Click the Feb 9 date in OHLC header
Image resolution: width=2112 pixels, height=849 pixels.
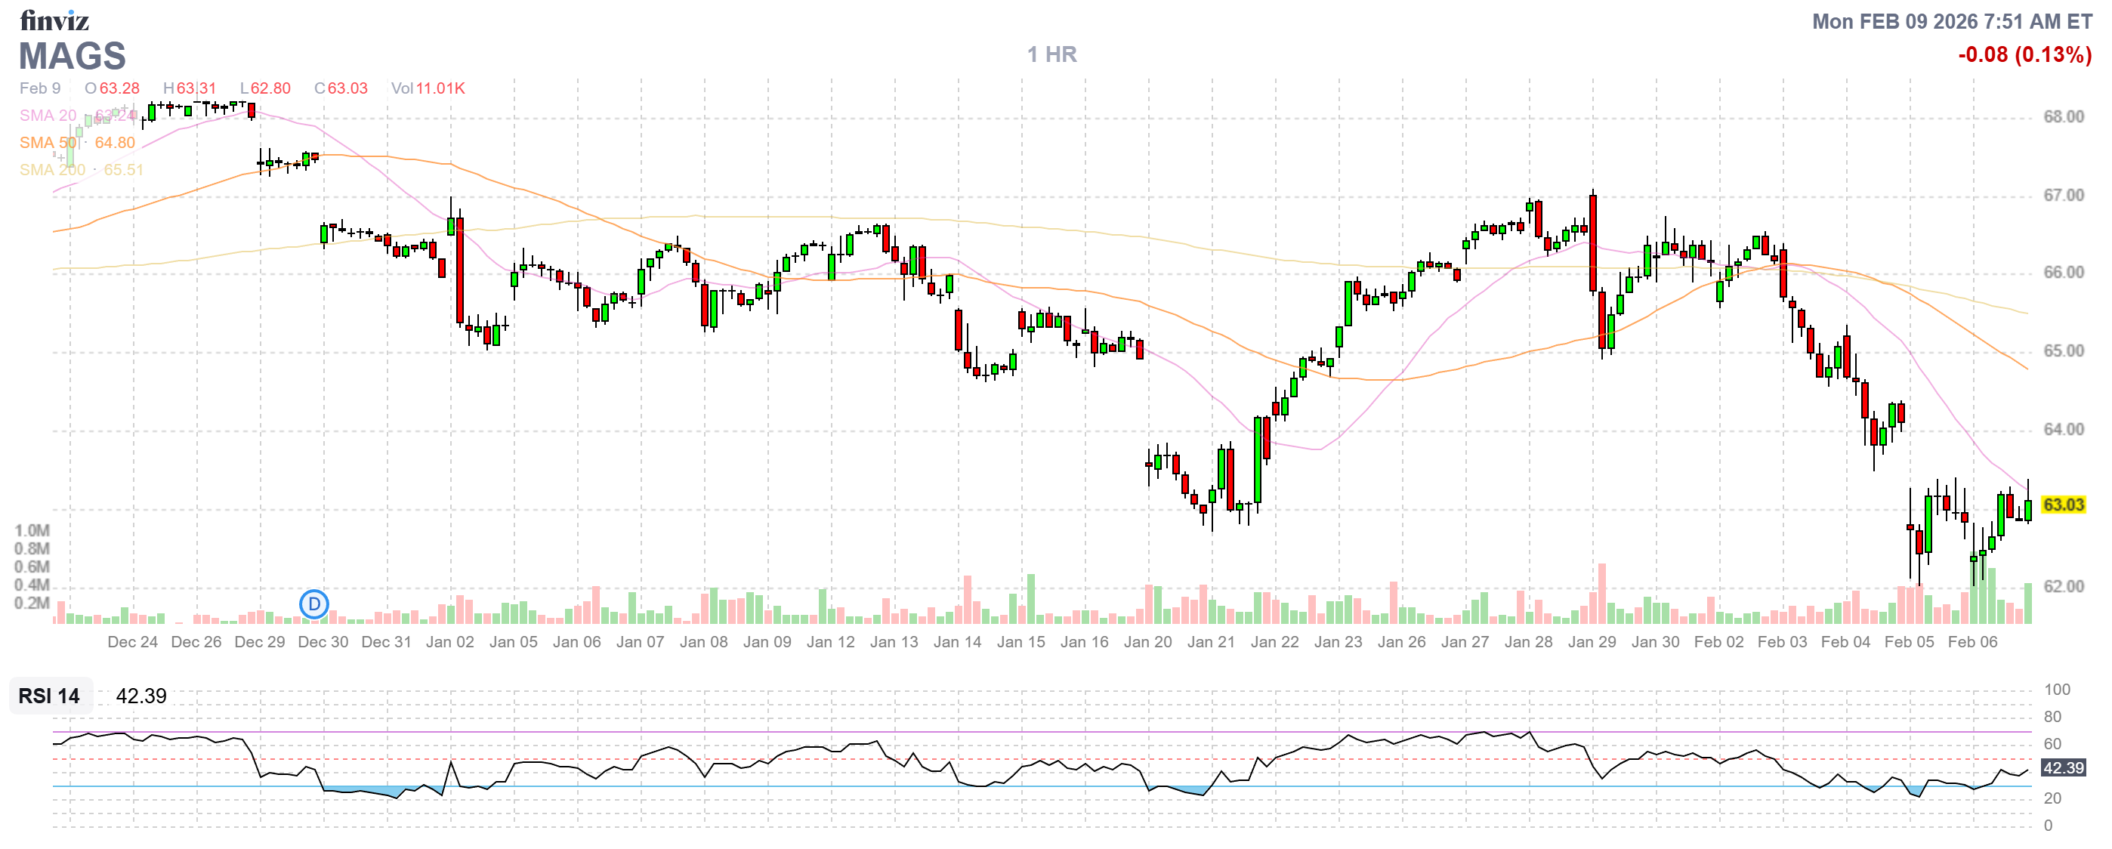click(x=39, y=88)
